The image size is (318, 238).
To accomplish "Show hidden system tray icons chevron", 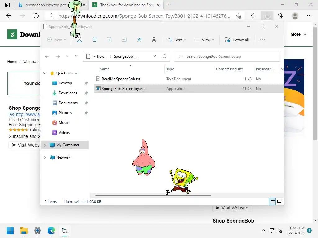I will [x=263, y=231].
